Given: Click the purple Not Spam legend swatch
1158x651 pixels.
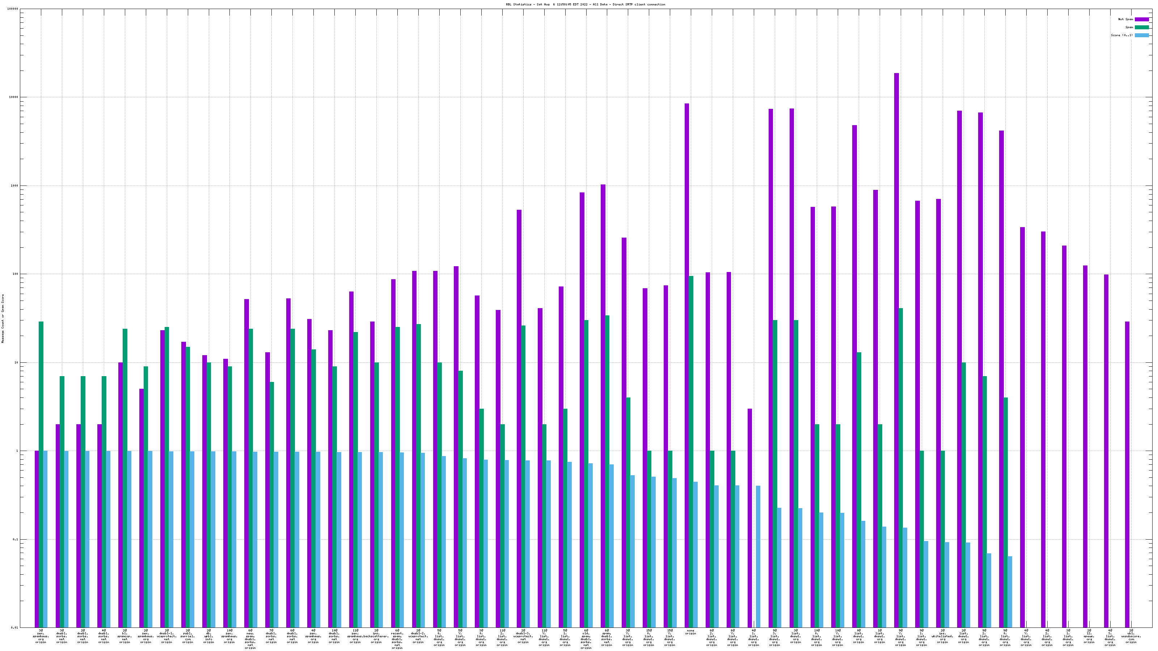Looking at the screenshot, I should coord(1141,19).
